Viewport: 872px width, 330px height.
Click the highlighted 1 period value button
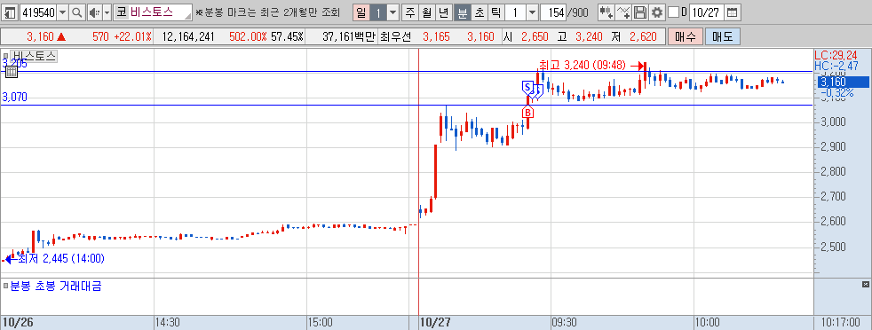coord(377,12)
